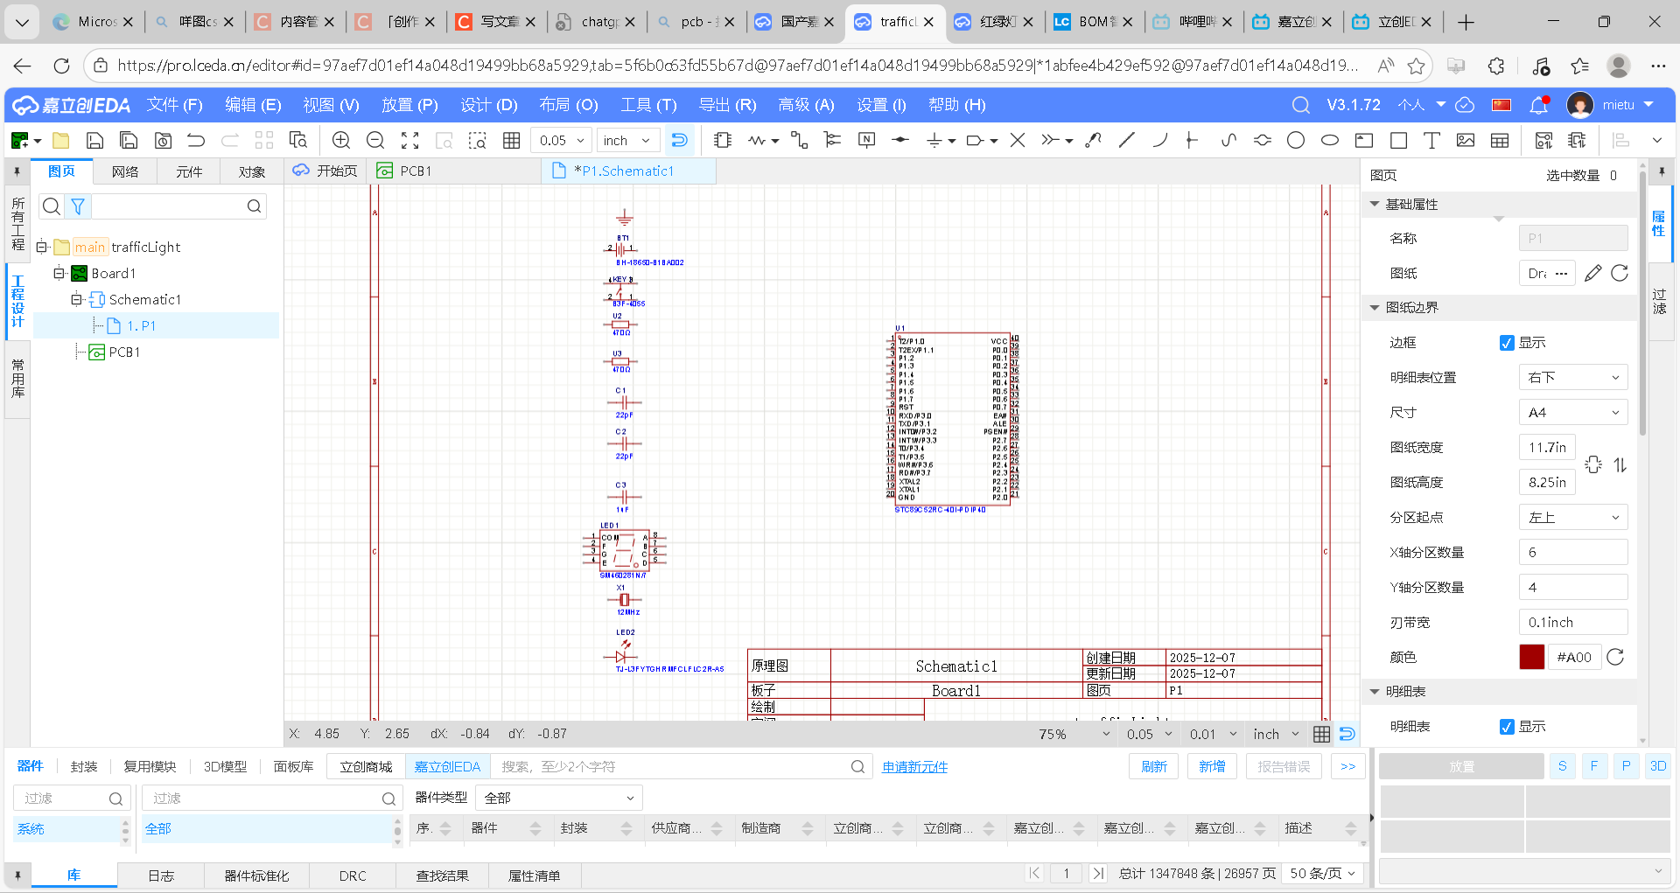
Task: Click the search magnifier in header bar
Action: (x=1301, y=105)
